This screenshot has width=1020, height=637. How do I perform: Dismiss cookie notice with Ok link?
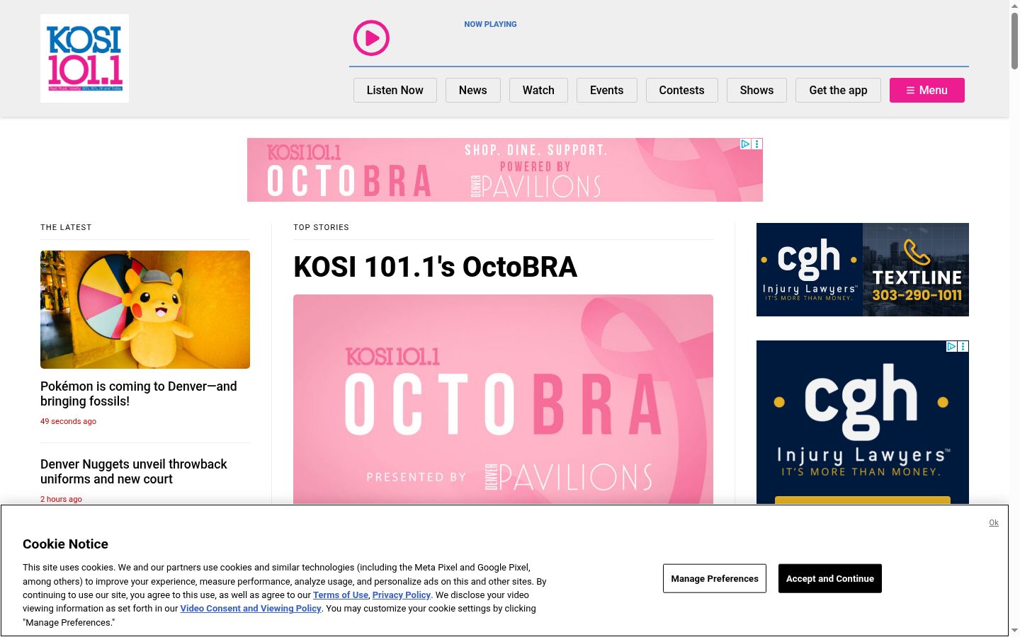tap(994, 522)
